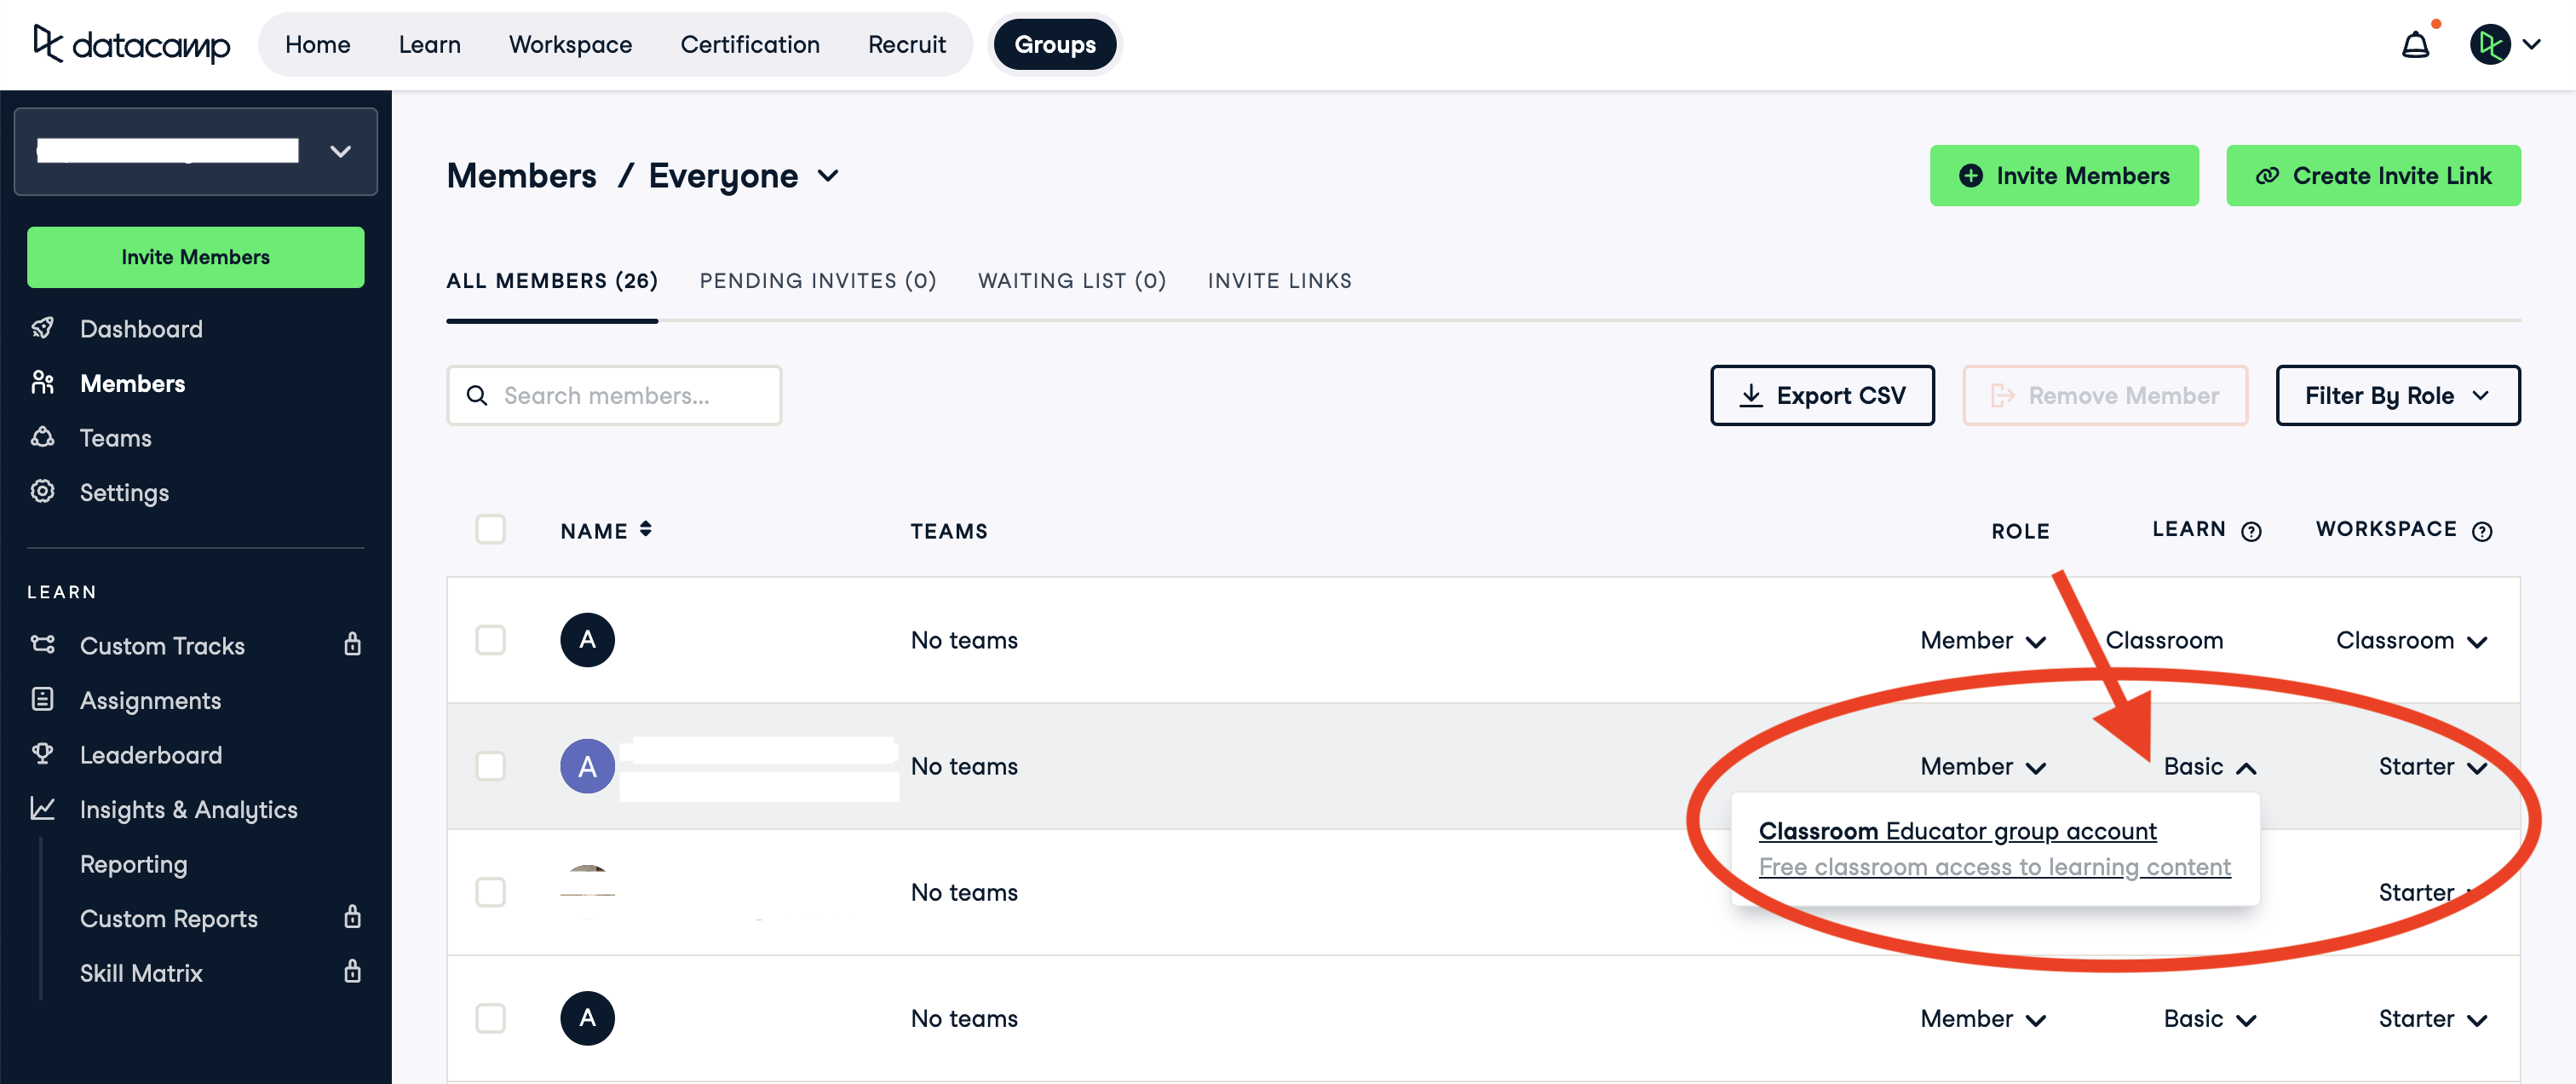Viewport: 2576px width, 1084px height.
Task: Sort members by Name column arrows
Action: point(646,529)
